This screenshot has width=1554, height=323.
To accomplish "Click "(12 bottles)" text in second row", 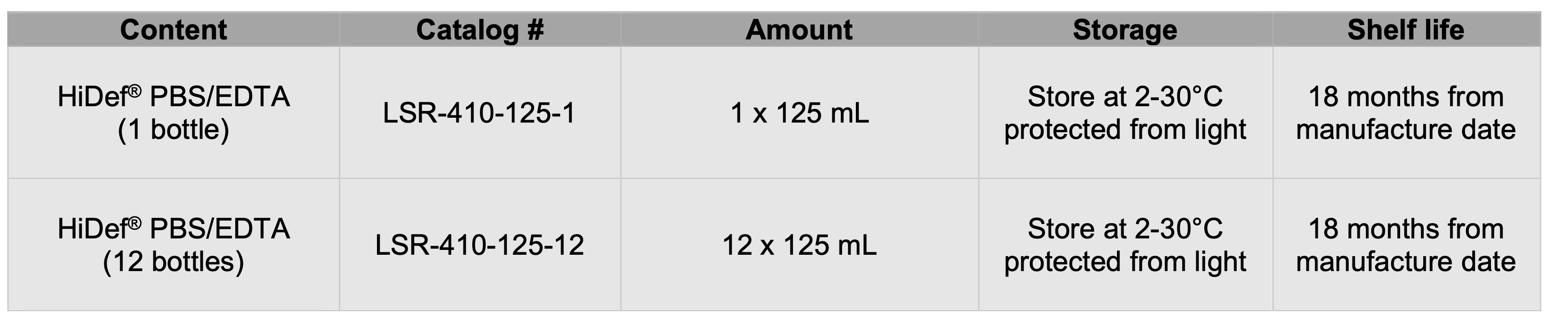I will (174, 262).
